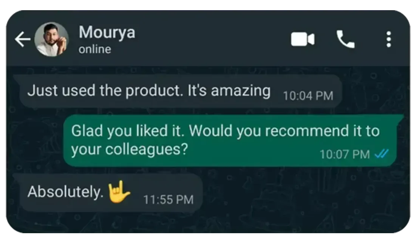This screenshot has height=240, width=416.
Task: Tap the 10:04 PM timestamp
Action: click(308, 96)
